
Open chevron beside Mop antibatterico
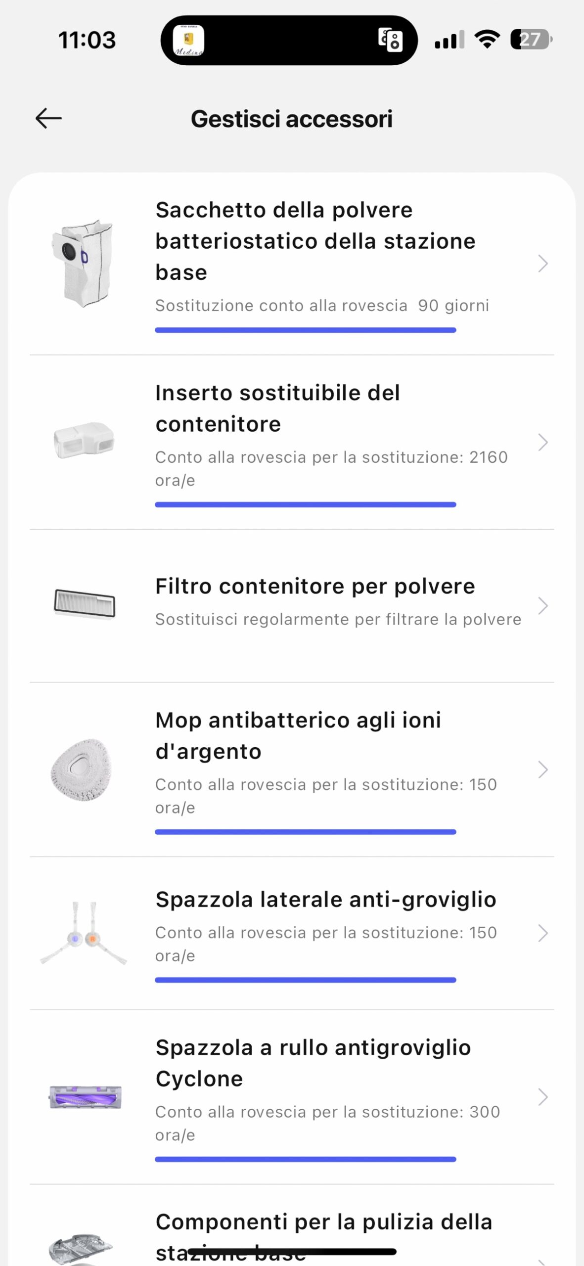pyautogui.click(x=542, y=769)
